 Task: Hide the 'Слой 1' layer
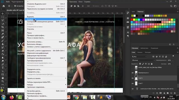133,78
